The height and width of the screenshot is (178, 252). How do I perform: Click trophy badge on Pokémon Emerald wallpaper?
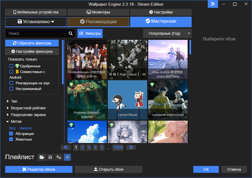point(71,84)
